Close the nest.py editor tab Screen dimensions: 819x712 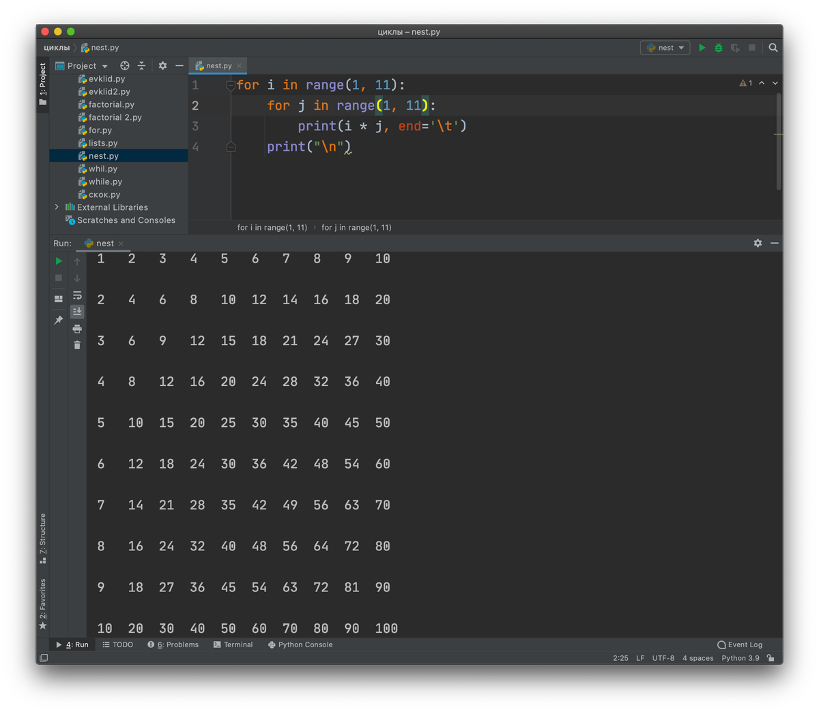pyautogui.click(x=240, y=66)
